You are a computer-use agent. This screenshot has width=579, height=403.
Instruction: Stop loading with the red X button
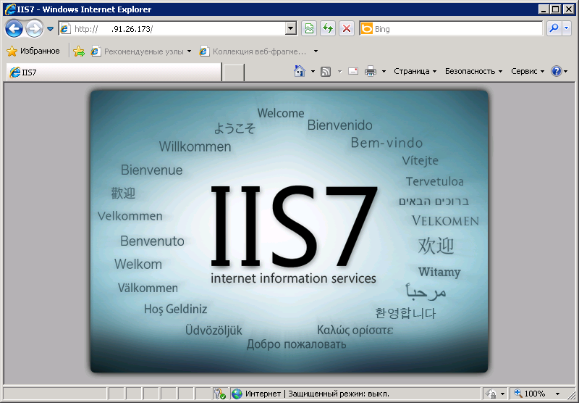[347, 28]
